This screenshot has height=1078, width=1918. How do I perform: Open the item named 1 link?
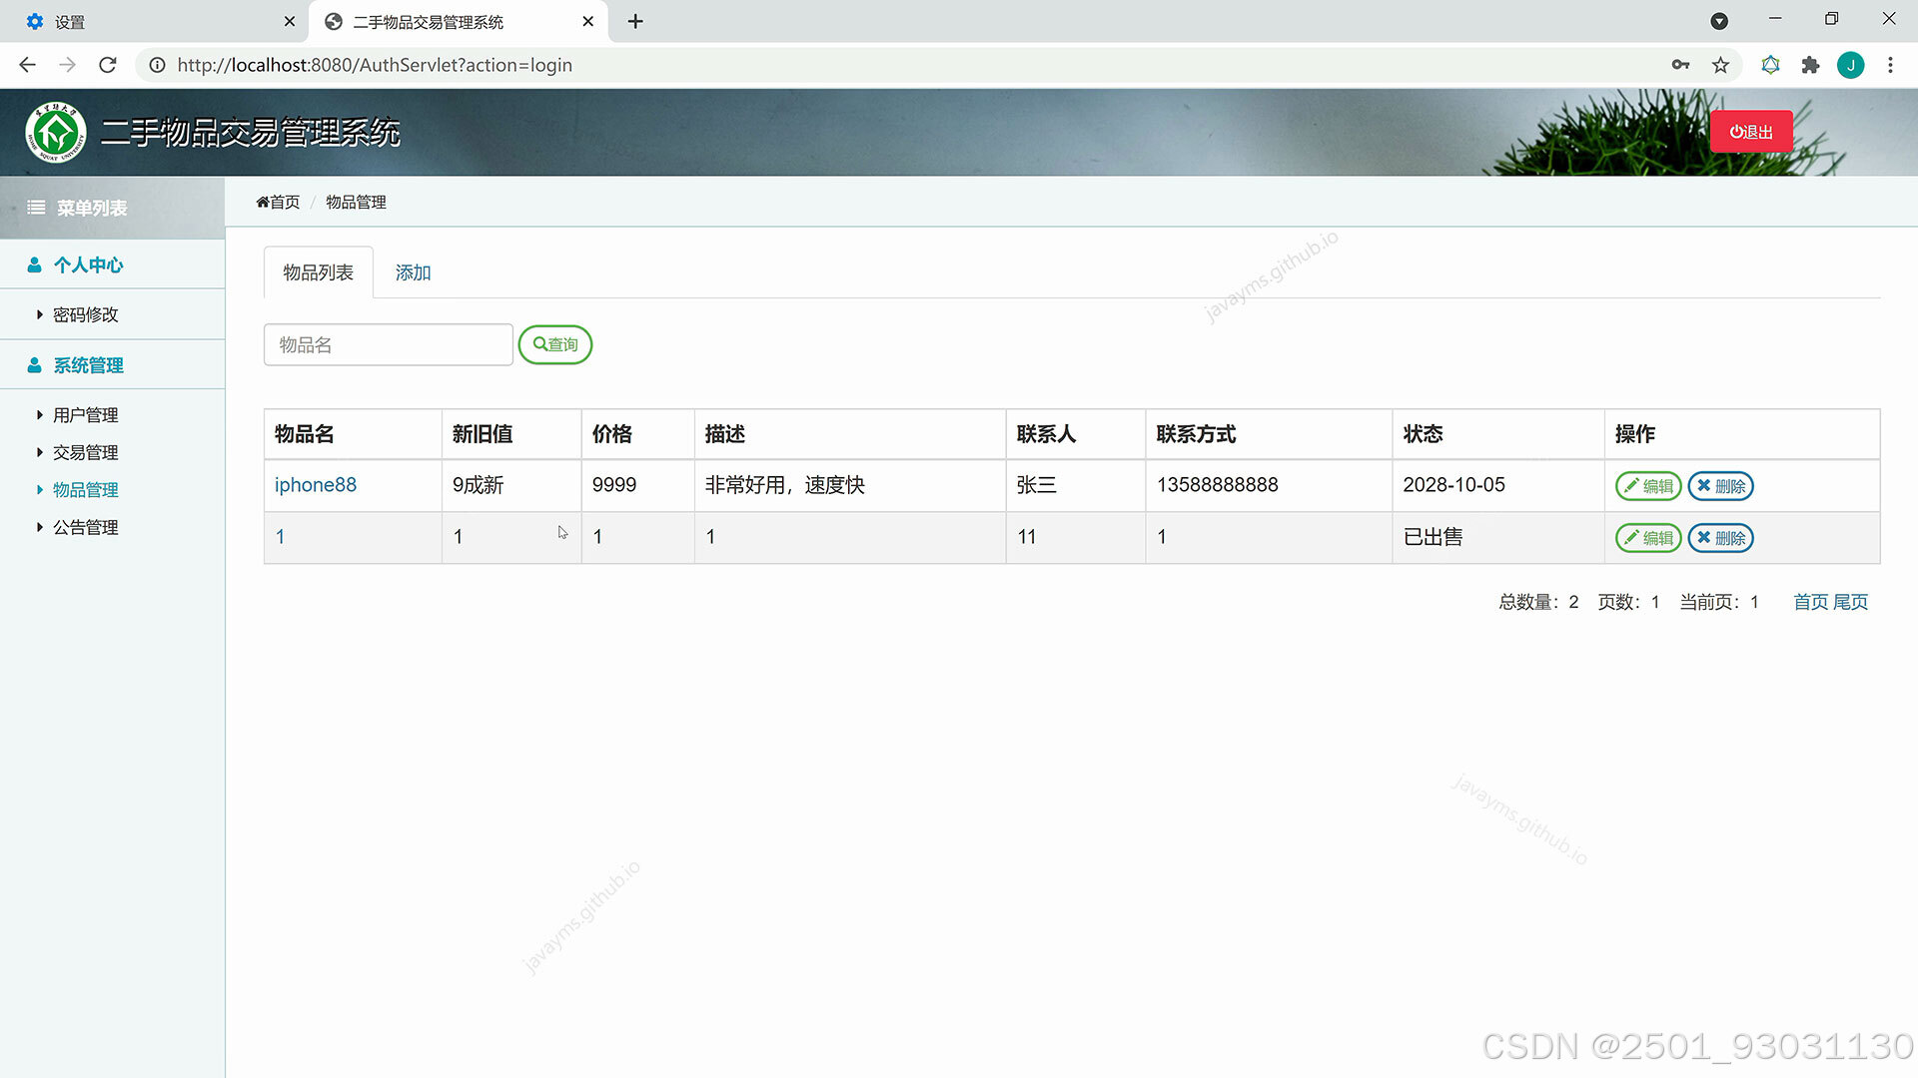[281, 537]
